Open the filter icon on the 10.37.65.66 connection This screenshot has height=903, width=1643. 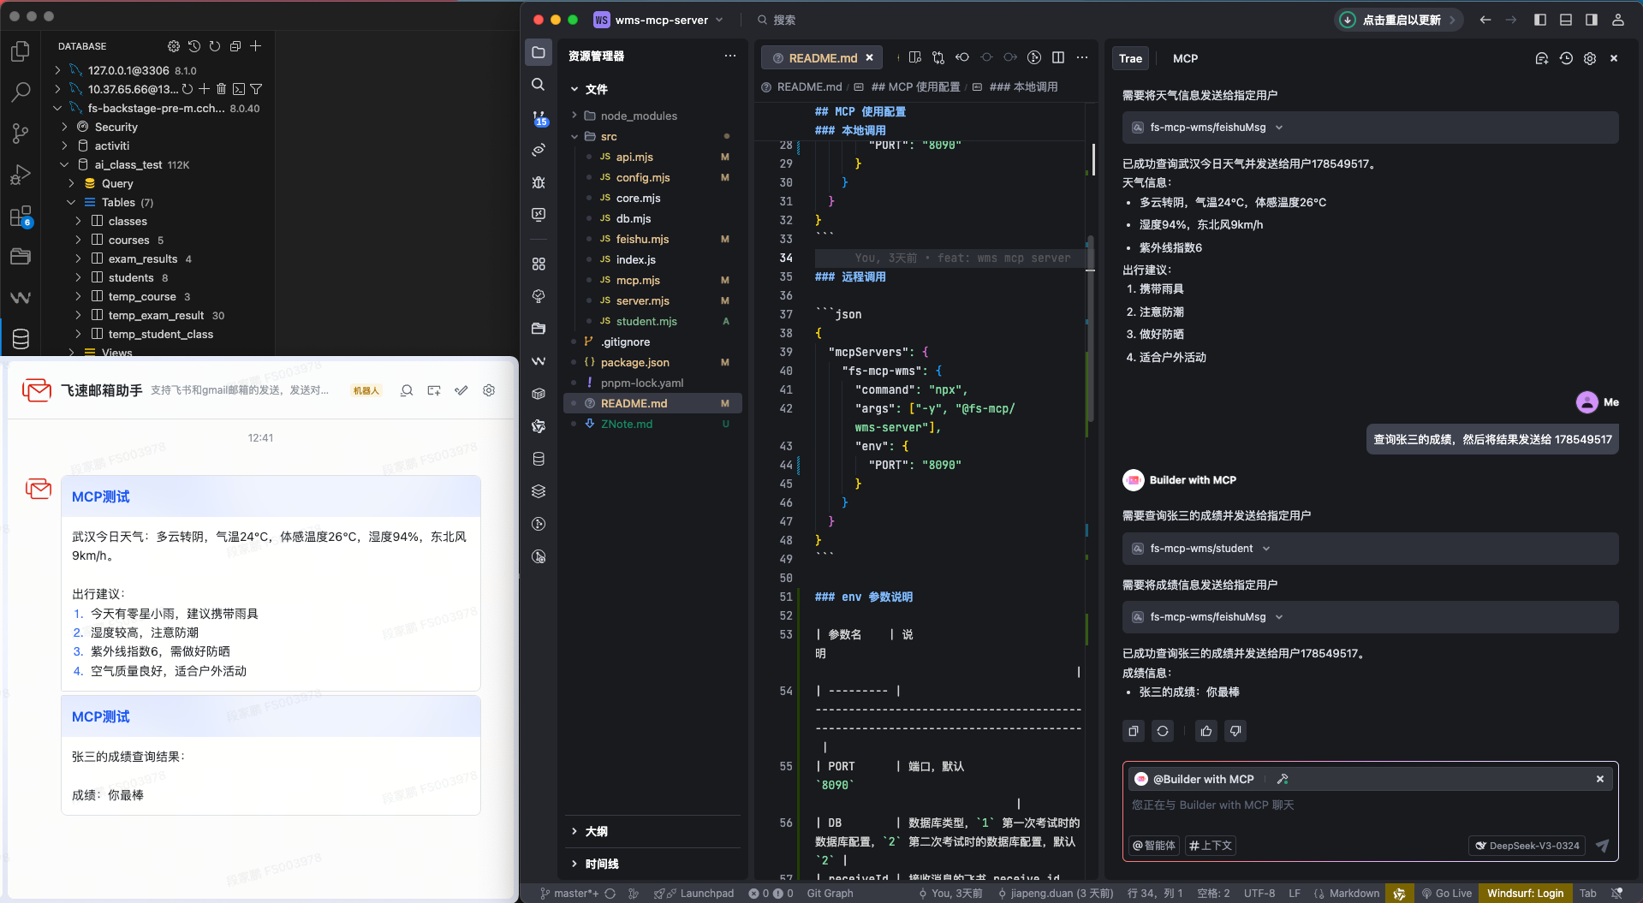tap(256, 89)
